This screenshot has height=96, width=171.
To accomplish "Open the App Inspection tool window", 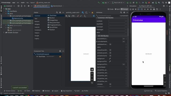I will pos(67,91).
